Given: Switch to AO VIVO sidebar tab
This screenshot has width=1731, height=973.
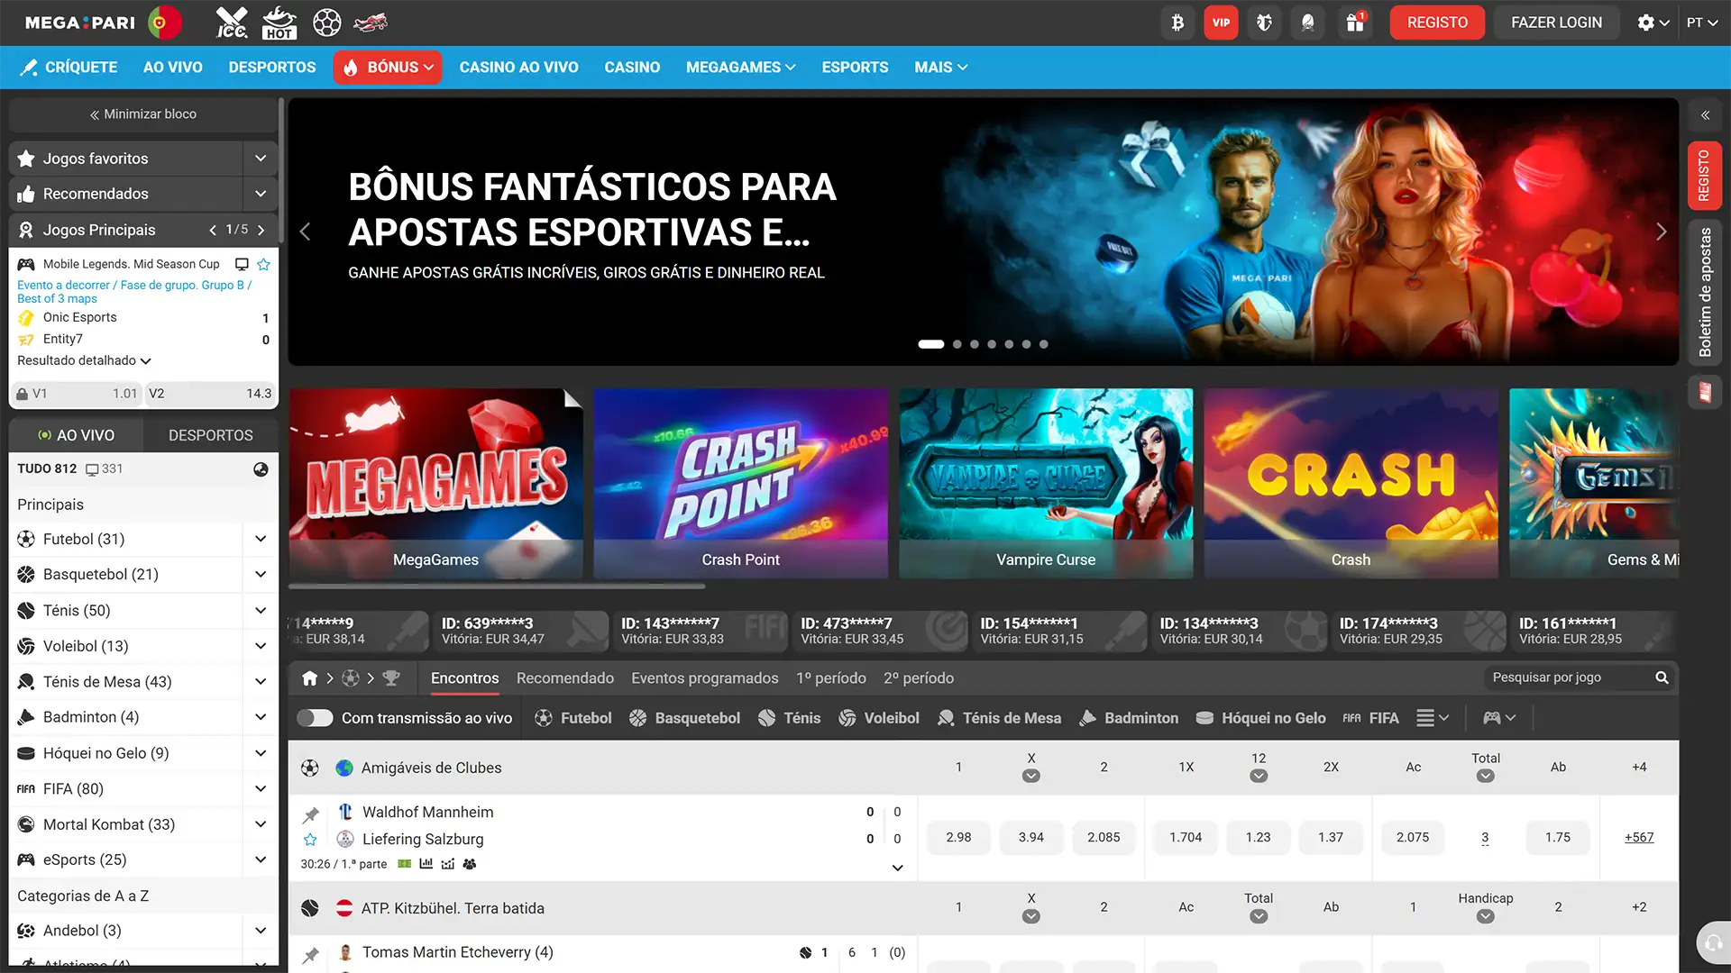Looking at the screenshot, I should (x=76, y=435).
